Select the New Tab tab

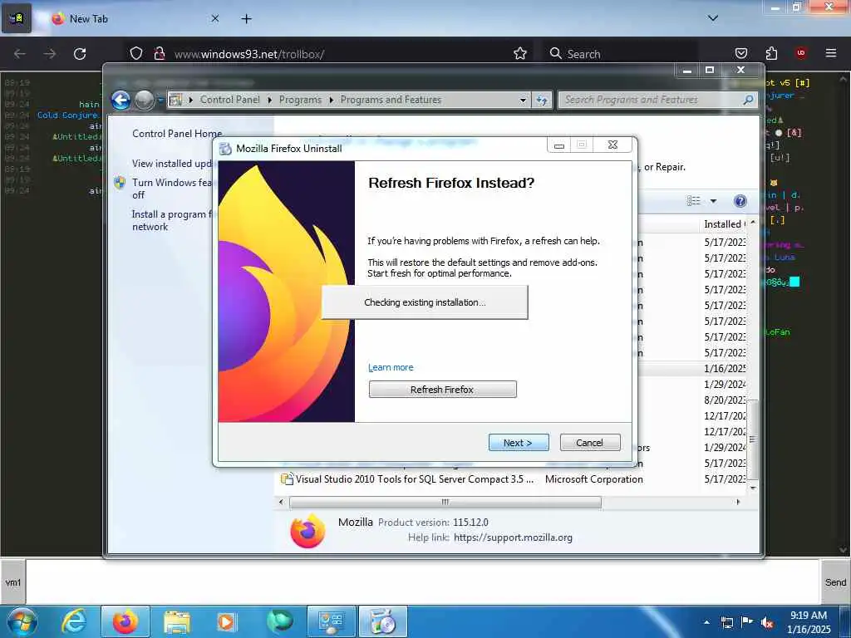click(135, 19)
